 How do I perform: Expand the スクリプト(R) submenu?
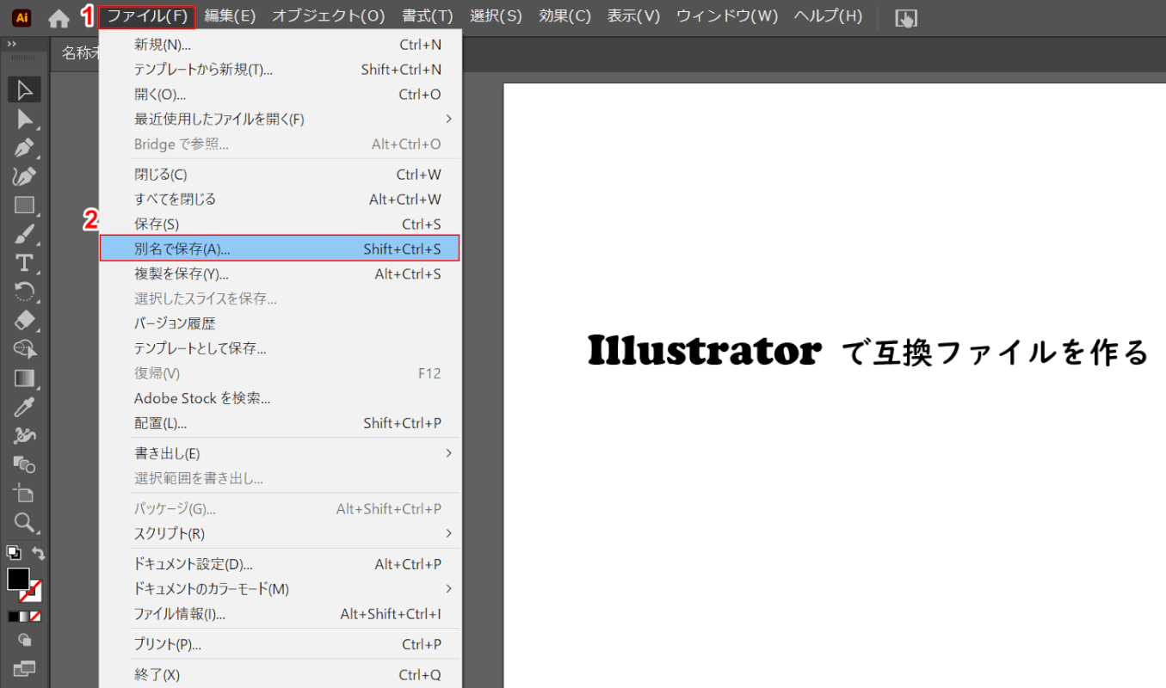(x=280, y=534)
